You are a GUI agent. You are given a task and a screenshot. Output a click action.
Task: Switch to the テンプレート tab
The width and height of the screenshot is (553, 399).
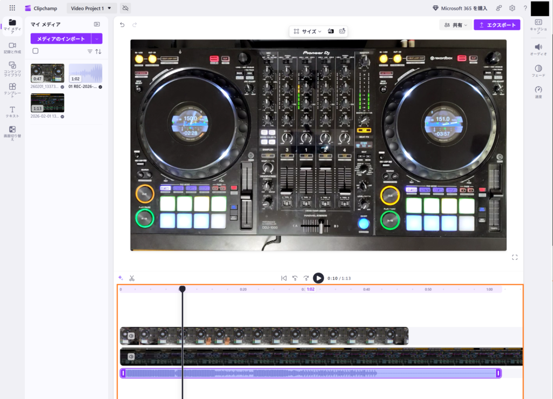tap(12, 90)
